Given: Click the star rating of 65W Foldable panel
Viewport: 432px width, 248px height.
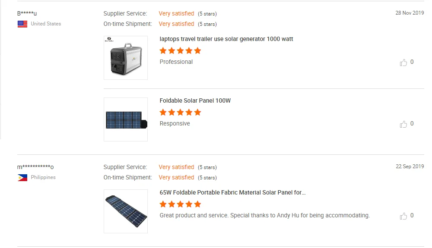Looking at the screenshot, I should pos(180,204).
